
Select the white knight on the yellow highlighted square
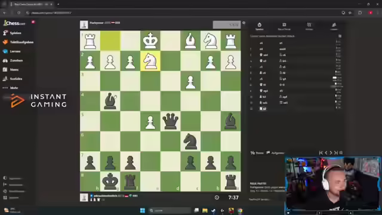(150, 61)
